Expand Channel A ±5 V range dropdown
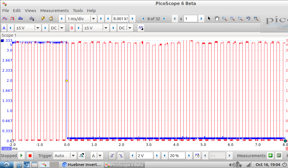Image resolution: width=288 pixels, height=168 pixels. [38, 28]
